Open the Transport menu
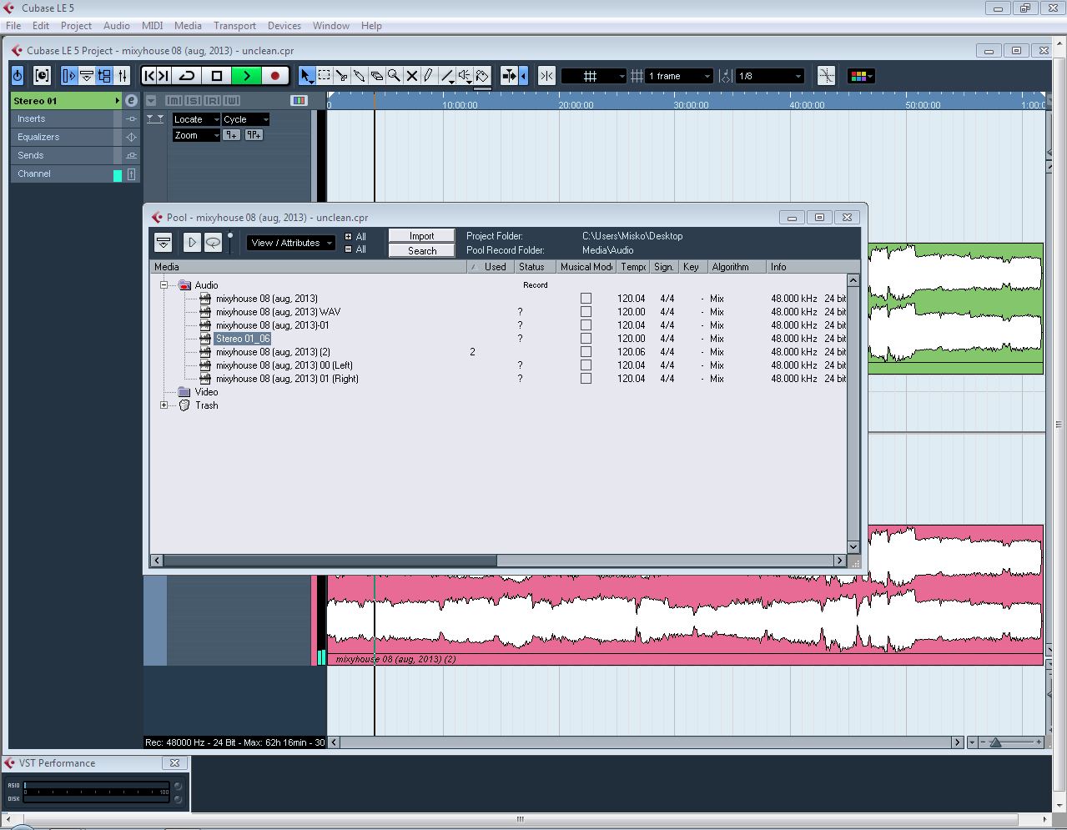The width and height of the screenshot is (1067, 830). tap(234, 26)
